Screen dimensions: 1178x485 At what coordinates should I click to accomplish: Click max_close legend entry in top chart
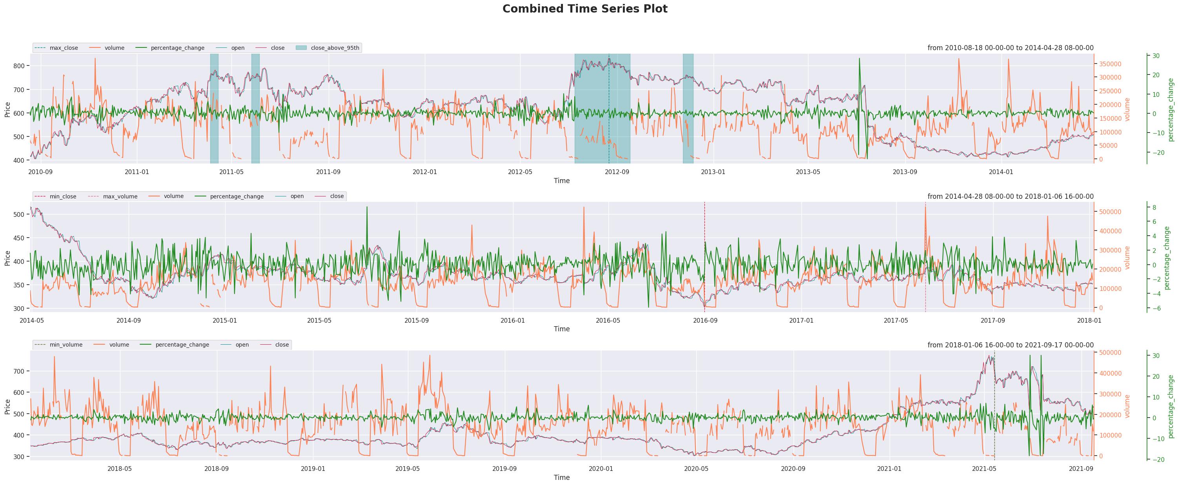[x=63, y=48]
